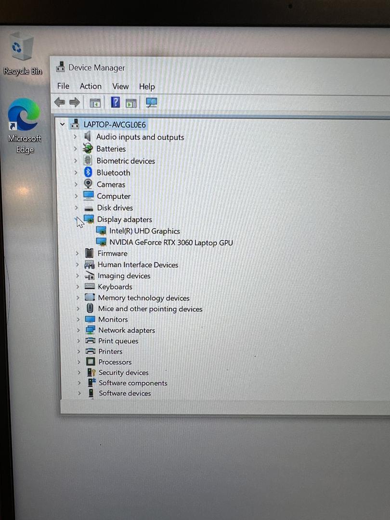Select the Keyboards label
Image resolution: width=390 pixels, height=520 pixels.
tap(115, 286)
